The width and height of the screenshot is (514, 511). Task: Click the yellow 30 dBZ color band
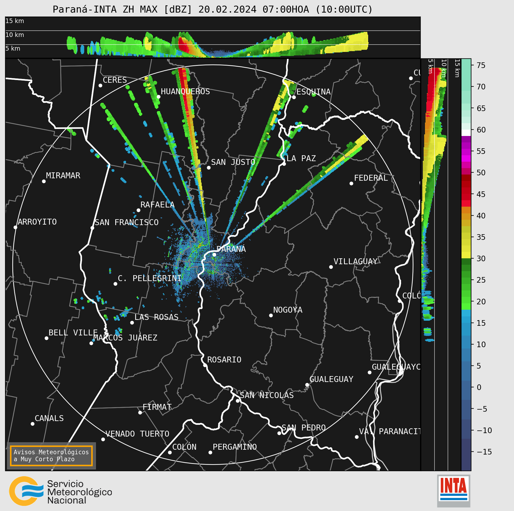[x=466, y=255]
